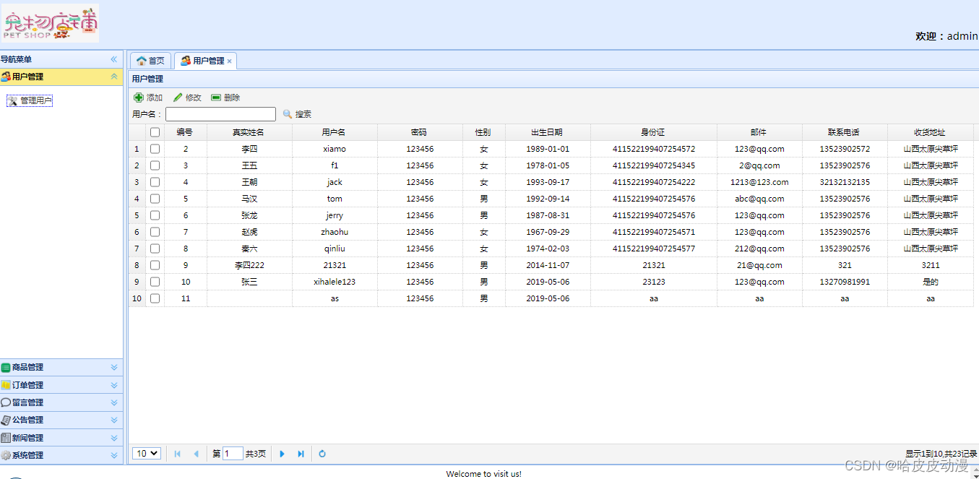Screen dimensions: 979x479
Task: Go to first page pagination icon
Action: point(178,454)
